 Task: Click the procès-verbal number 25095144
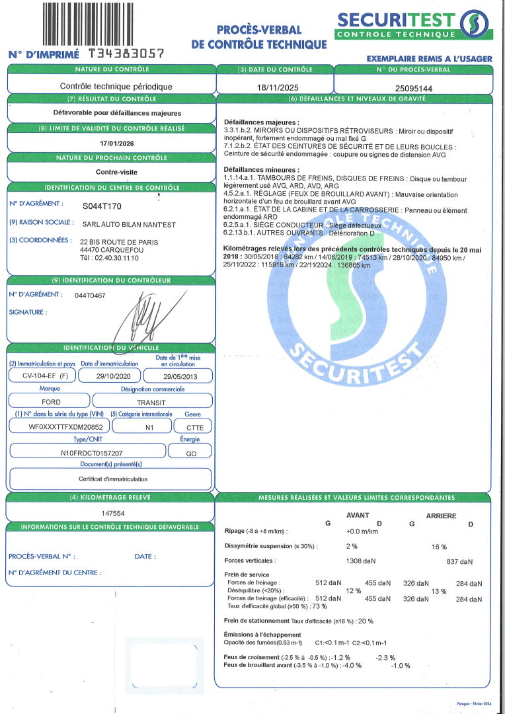[413, 87]
